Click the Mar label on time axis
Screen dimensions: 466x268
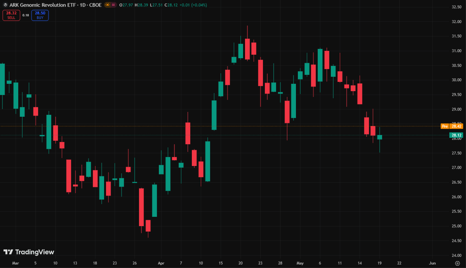[x=15, y=263]
